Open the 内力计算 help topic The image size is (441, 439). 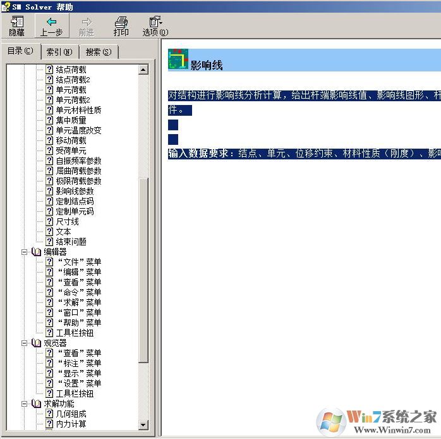tap(71, 424)
